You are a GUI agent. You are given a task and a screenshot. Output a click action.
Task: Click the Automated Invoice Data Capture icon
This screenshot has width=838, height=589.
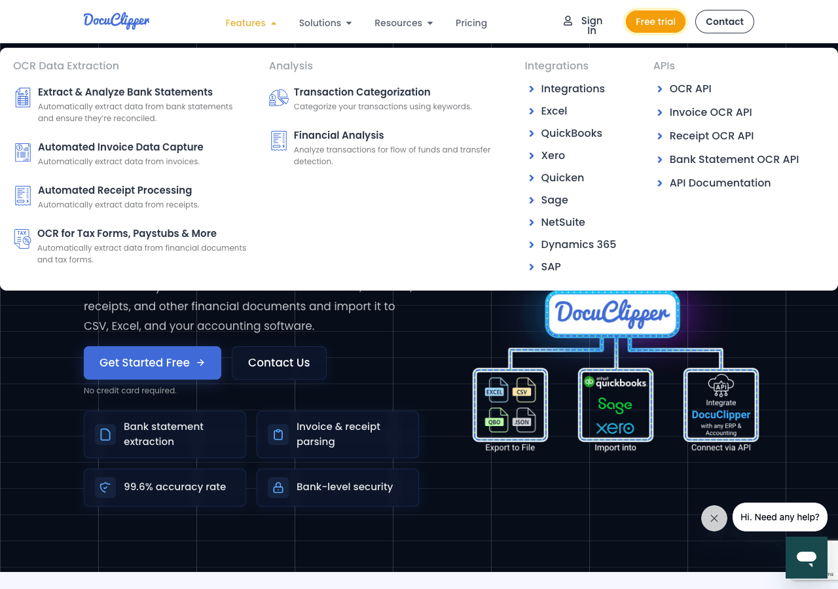coord(23,152)
